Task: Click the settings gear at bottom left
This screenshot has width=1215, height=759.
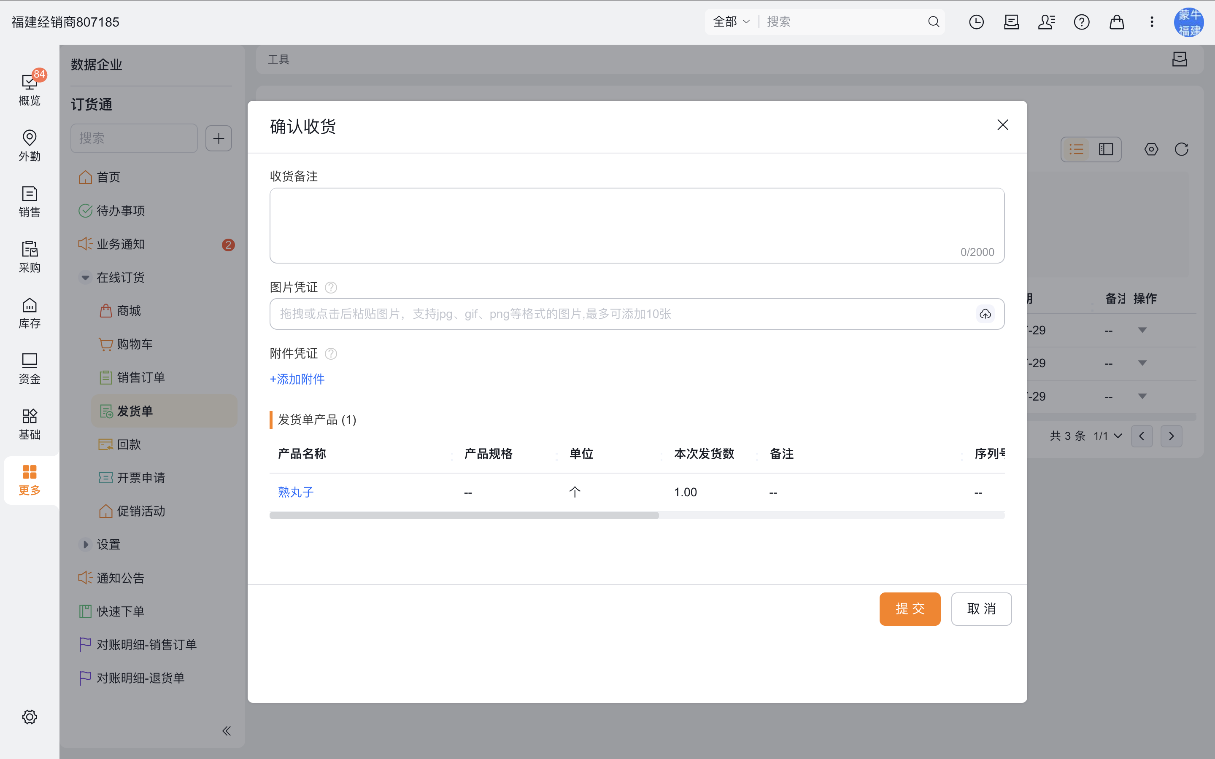Action: click(30, 717)
